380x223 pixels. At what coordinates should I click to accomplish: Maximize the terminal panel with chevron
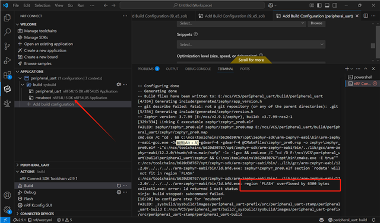coord(366,69)
